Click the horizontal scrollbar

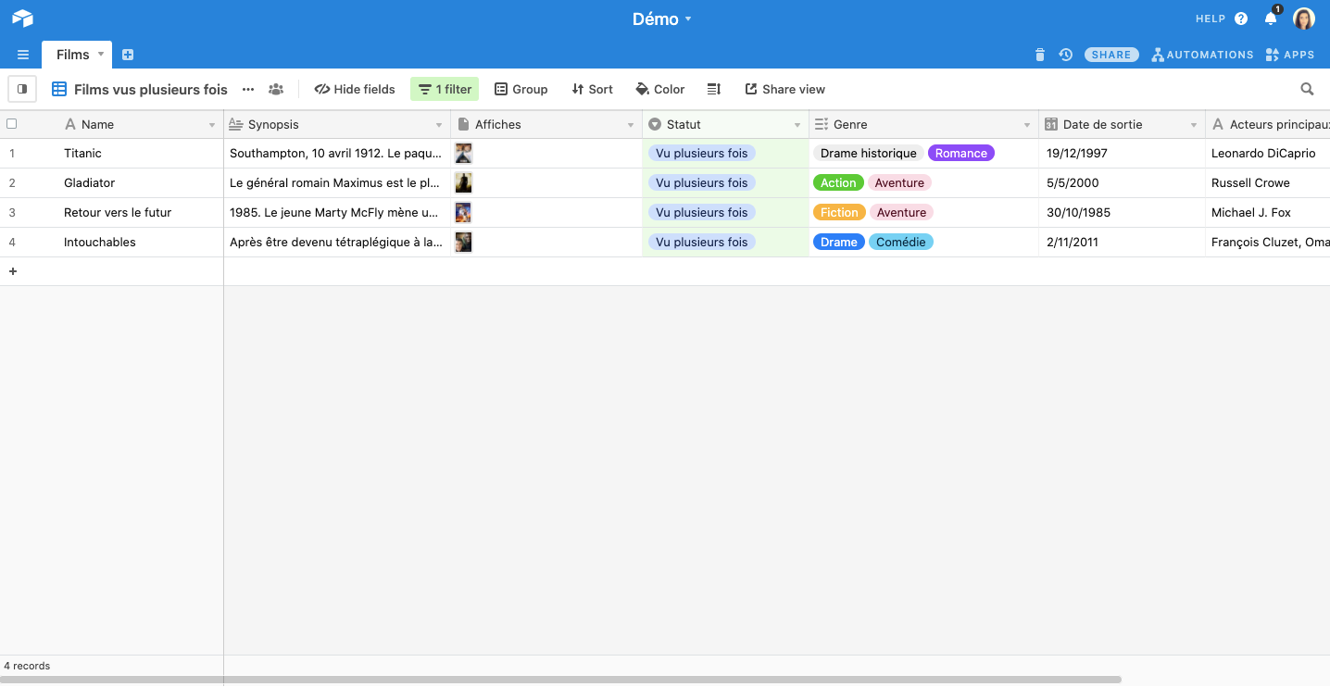click(x=560, y=680)
